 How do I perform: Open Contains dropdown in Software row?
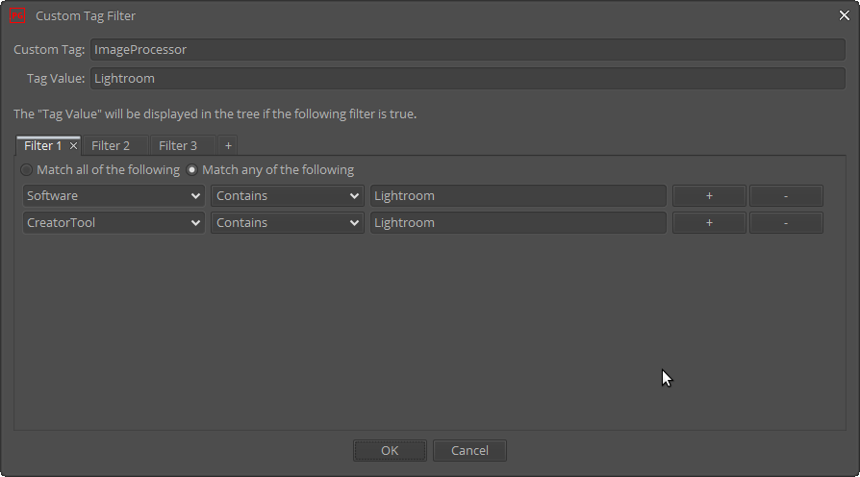click(288, 196)
